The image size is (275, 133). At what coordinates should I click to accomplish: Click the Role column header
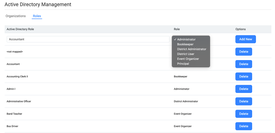[177, 29]
